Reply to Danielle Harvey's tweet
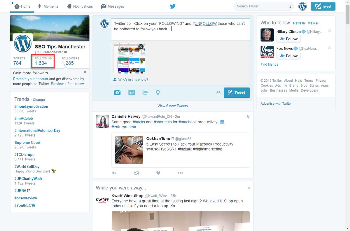This screenshot has height=231, width=350. coord(114,173)
